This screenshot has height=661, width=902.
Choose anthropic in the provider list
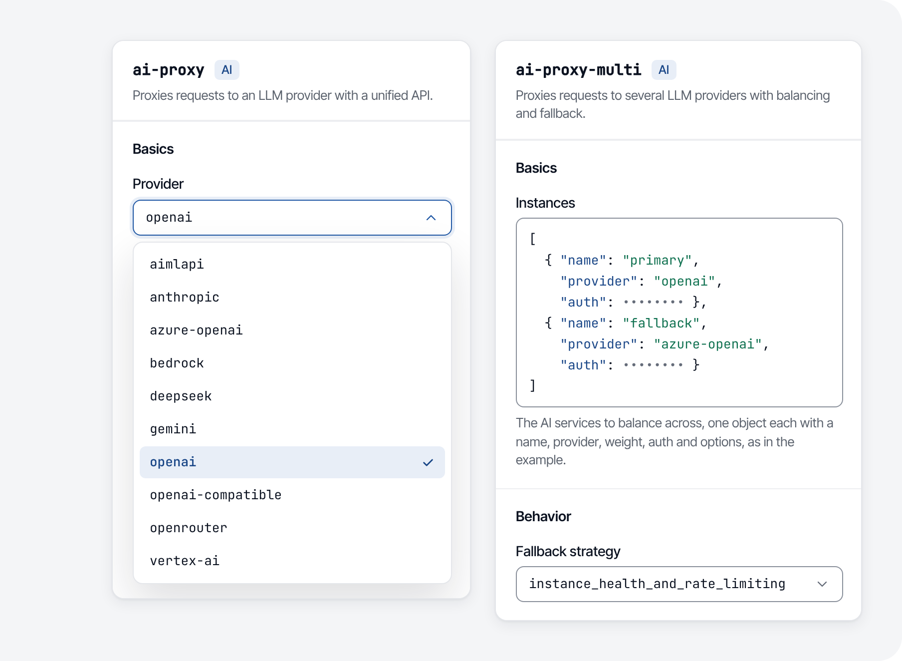point(292,297)
